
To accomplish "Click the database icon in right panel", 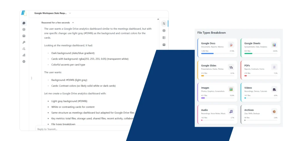I will (164, 31).
